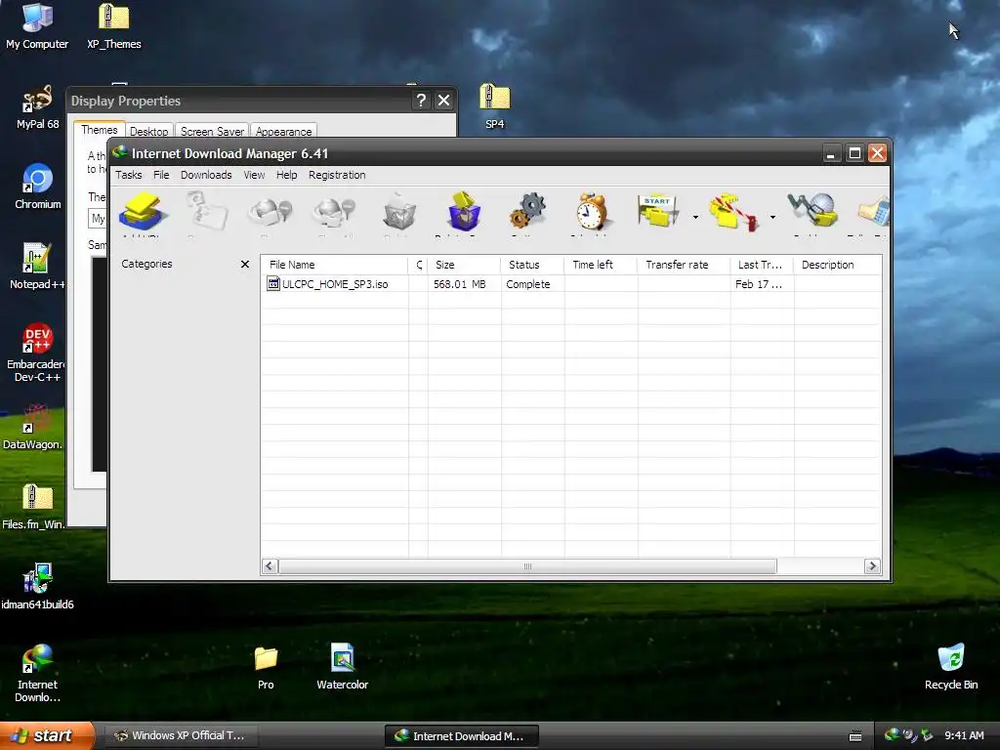Click the Feb 17 last try cell
1000x750 pixels.
click(758, 284)
